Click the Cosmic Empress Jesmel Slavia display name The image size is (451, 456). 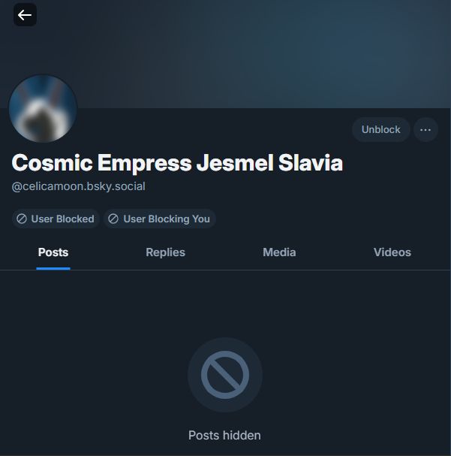177,163
